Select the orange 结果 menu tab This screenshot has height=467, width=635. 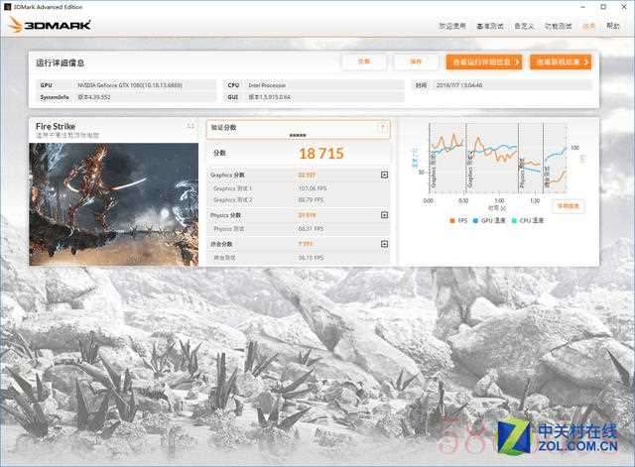pyautogui.click(x=588, y=26)
